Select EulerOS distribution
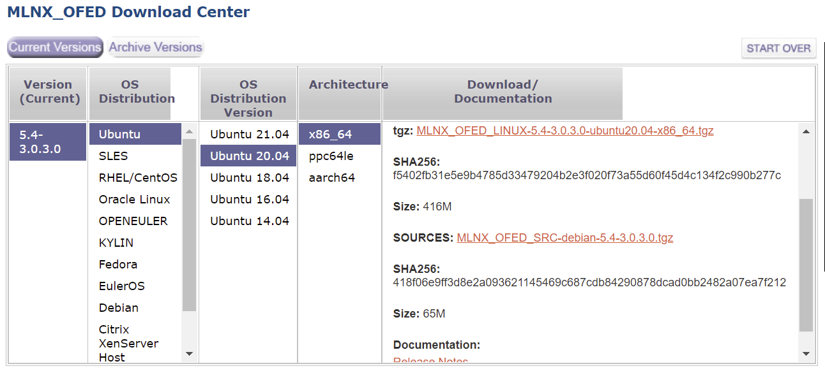This screenshot has width=825, height=373. (135, 286)
